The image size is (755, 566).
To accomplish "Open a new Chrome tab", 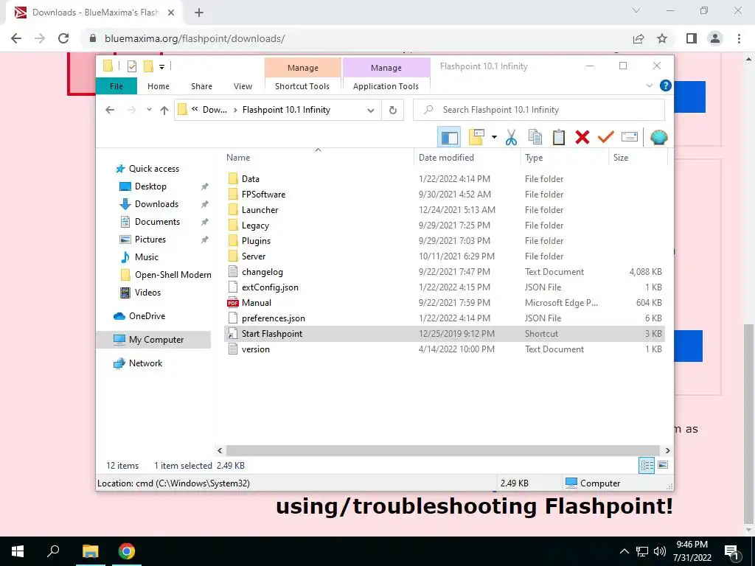I will [x=199, y=13].
